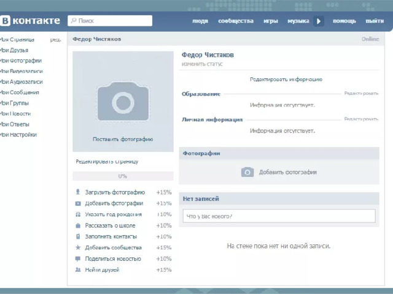Click the music play button in header

pos(319,21)
